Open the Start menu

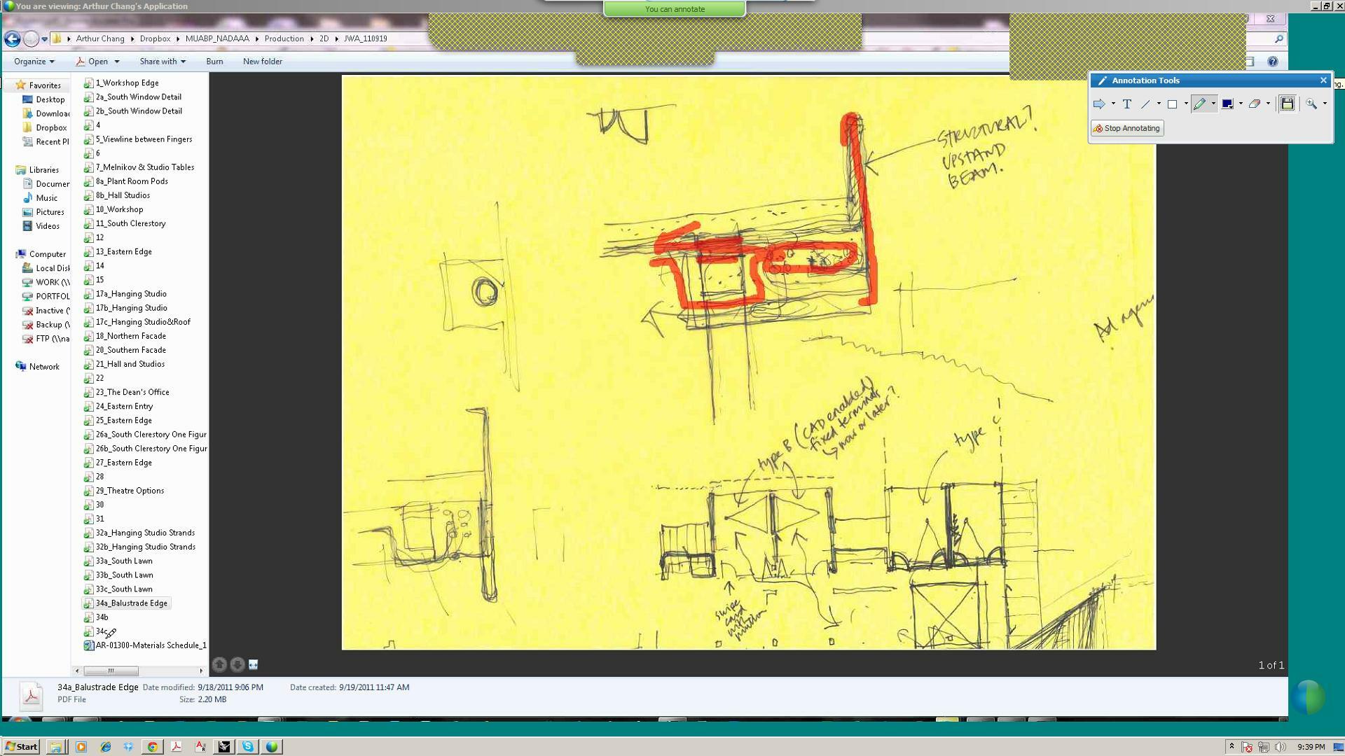click(x=21, y=747)
